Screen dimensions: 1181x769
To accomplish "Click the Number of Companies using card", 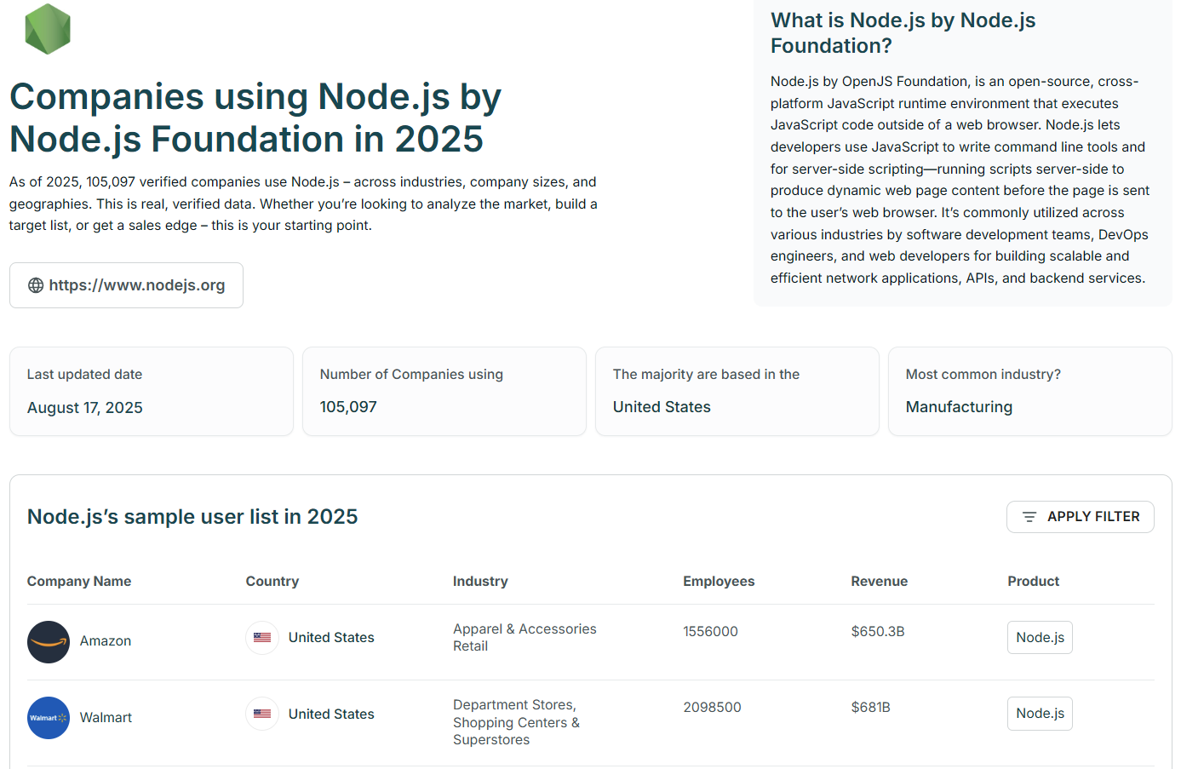I will pos(444,392).
